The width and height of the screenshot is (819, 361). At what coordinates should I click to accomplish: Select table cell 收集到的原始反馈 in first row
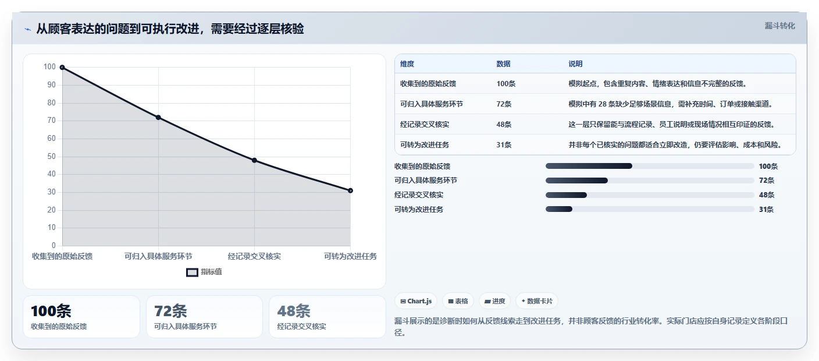[x=428, y=84]
